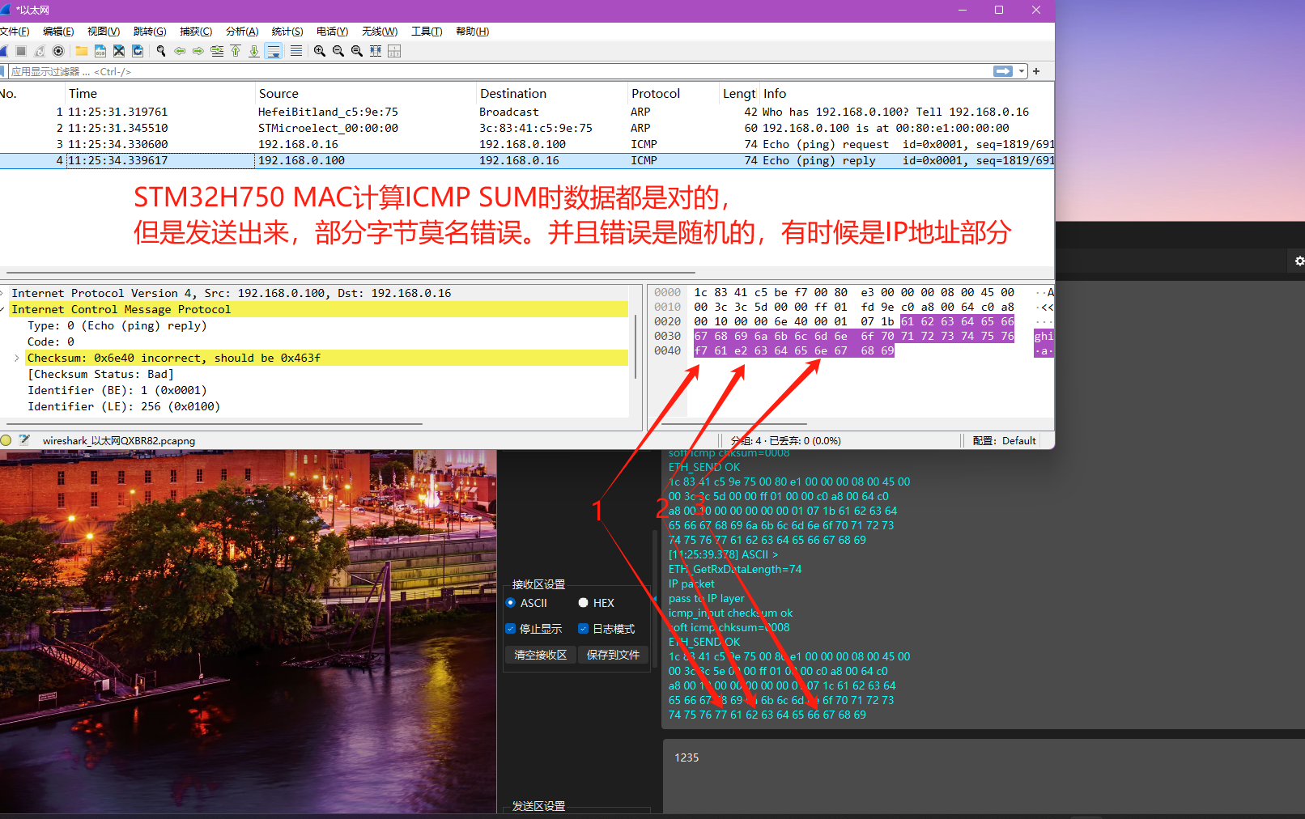Click the stop capture square icon
The height and width of the screenshot is (819, 1305).
click(21, 51)
